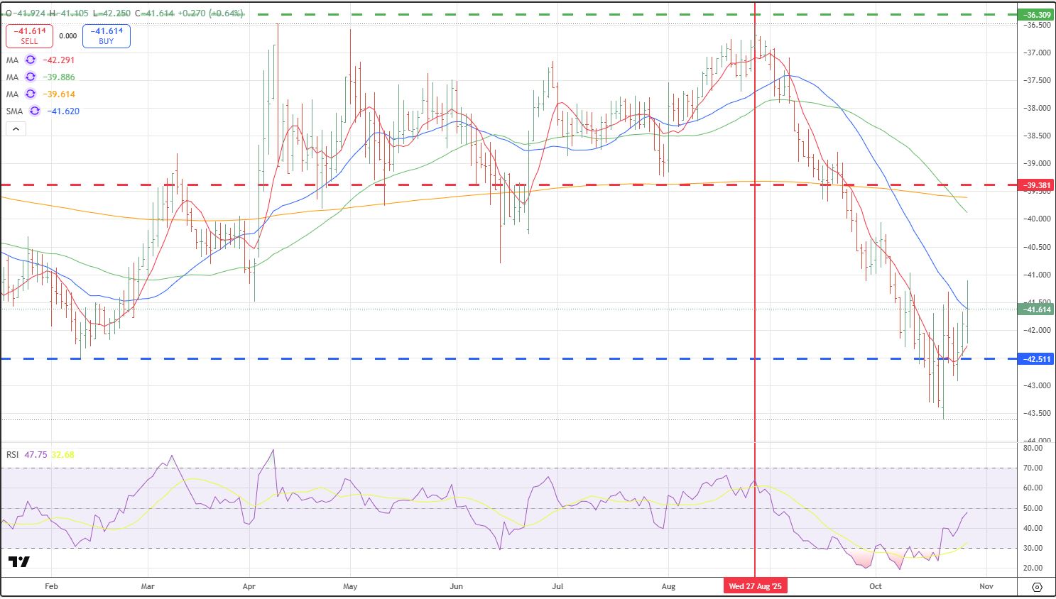The height and width of the screenshot is (599, 1056).
Task: Open chart settings hexagon icon
Action: coord(1037,587)
